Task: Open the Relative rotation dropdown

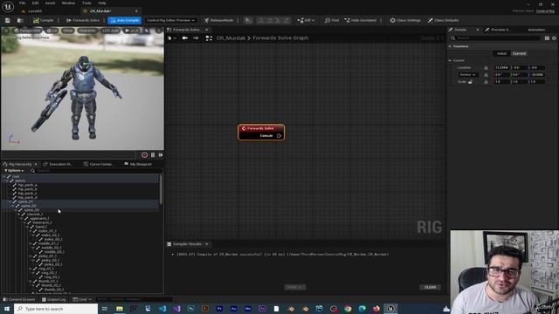Action: pos(468,74)
